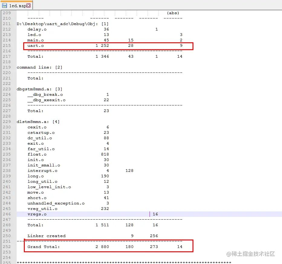The height and width of the screenshot is (264, 282).
Task: Click the text 'delay.o'
Action: 37,29
